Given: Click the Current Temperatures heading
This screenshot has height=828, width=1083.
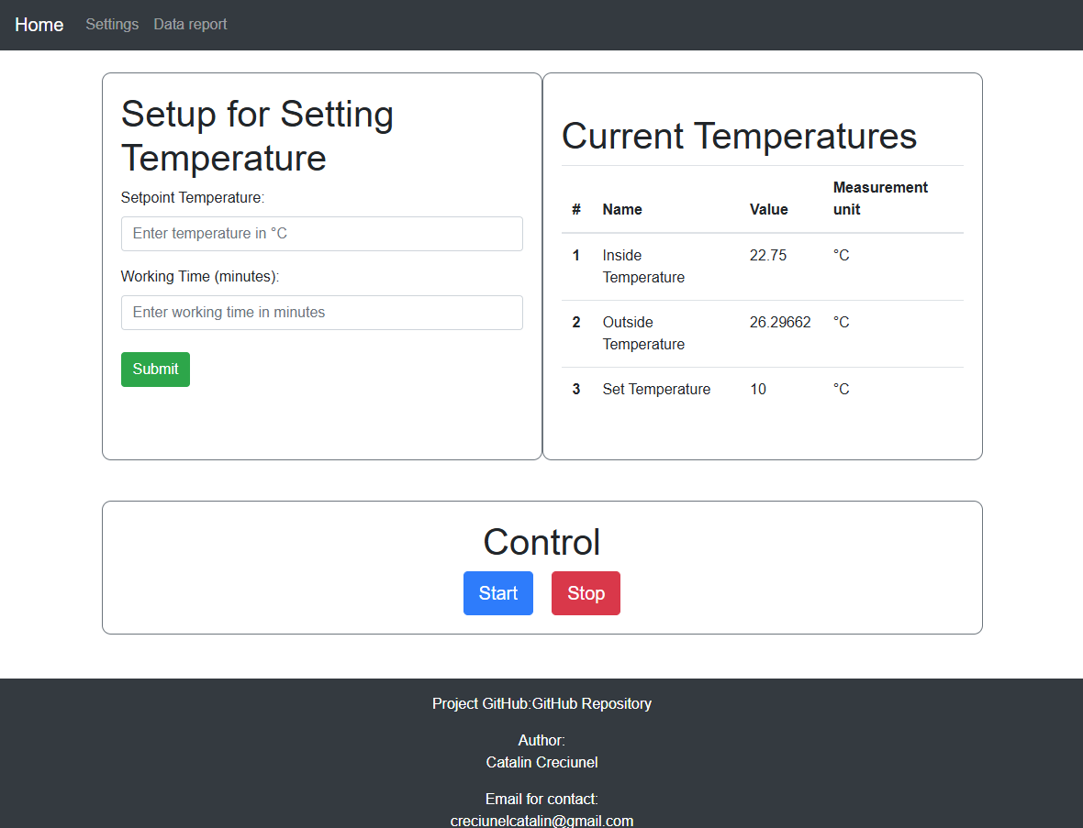Looking at the screenshot, I should click(739, 137).
